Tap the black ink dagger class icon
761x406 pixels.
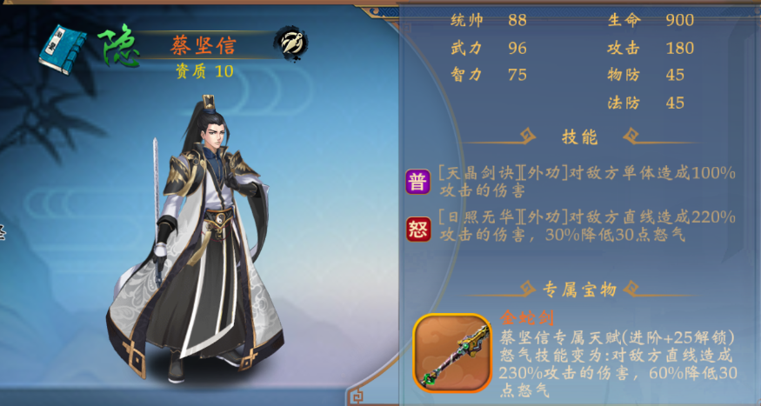[x=291, y=44]
